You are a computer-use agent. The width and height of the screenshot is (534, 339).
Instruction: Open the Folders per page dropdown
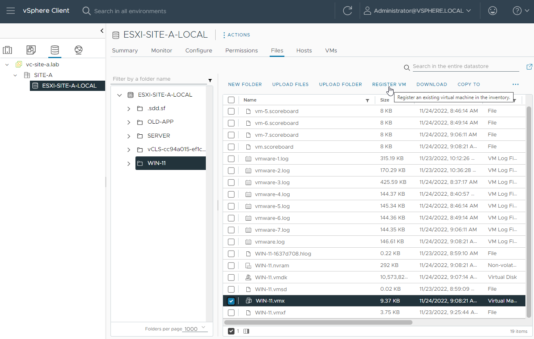coord(196,329)
